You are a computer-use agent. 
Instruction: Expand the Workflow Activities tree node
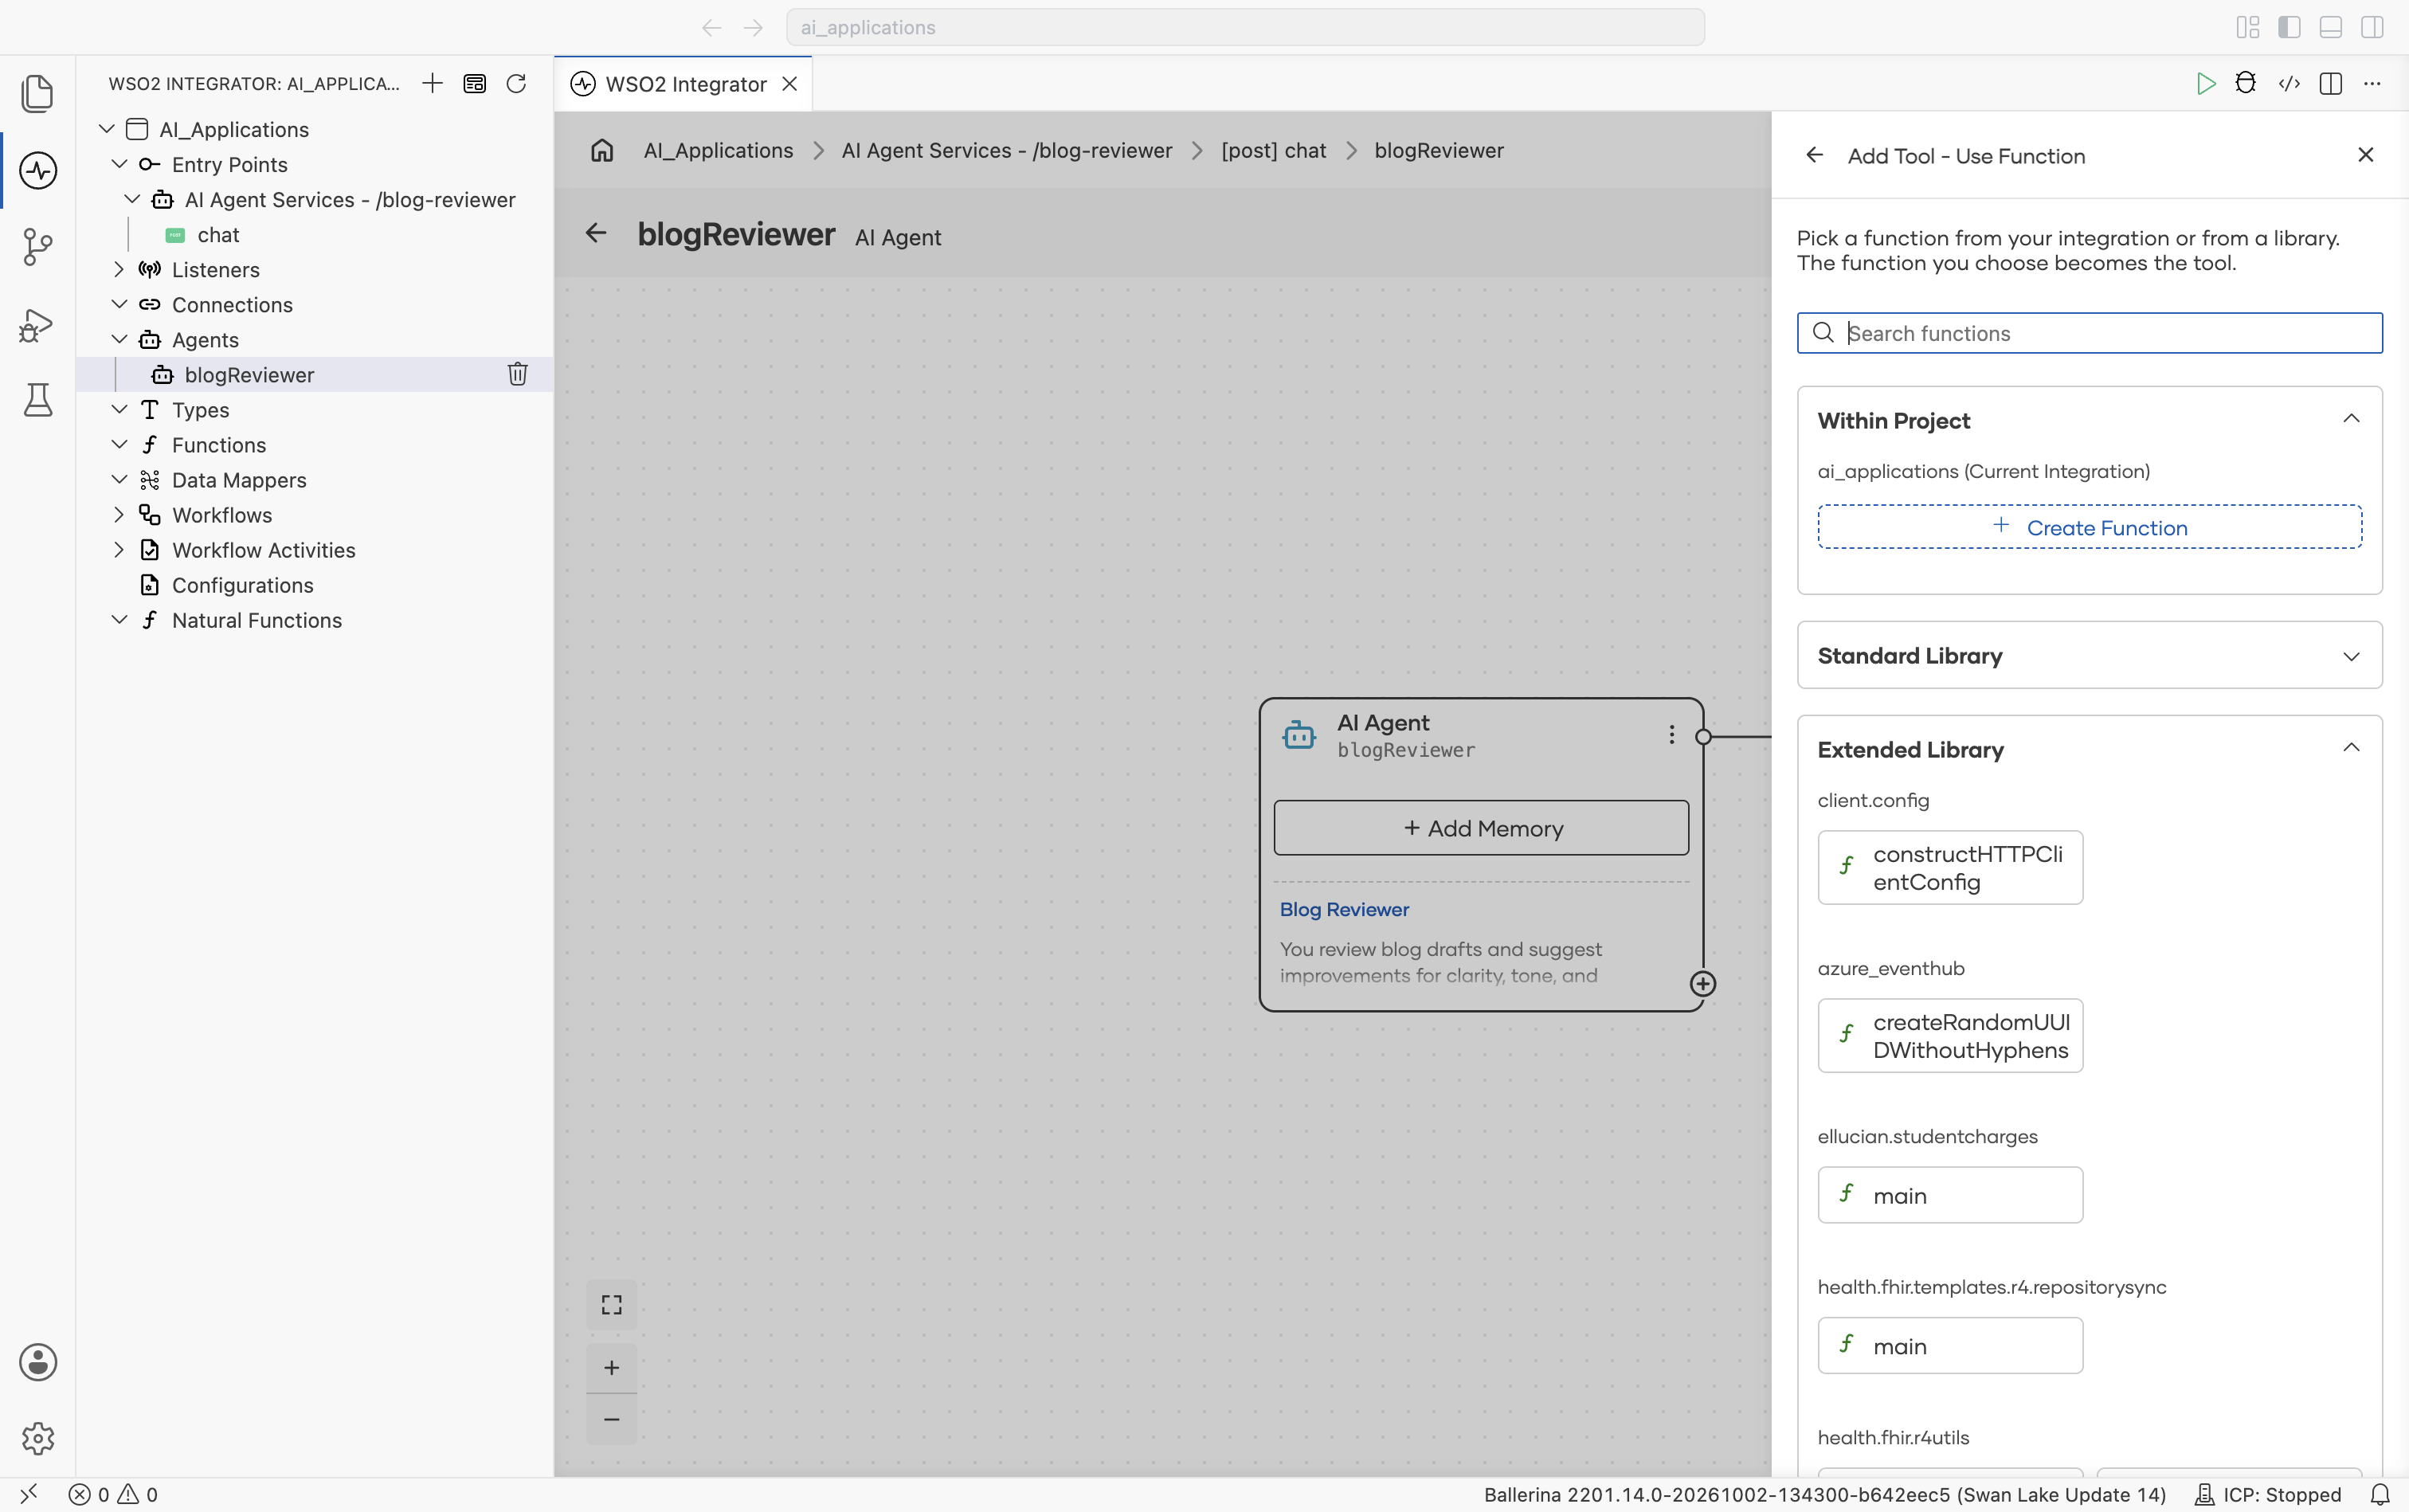tap(119, 550)
